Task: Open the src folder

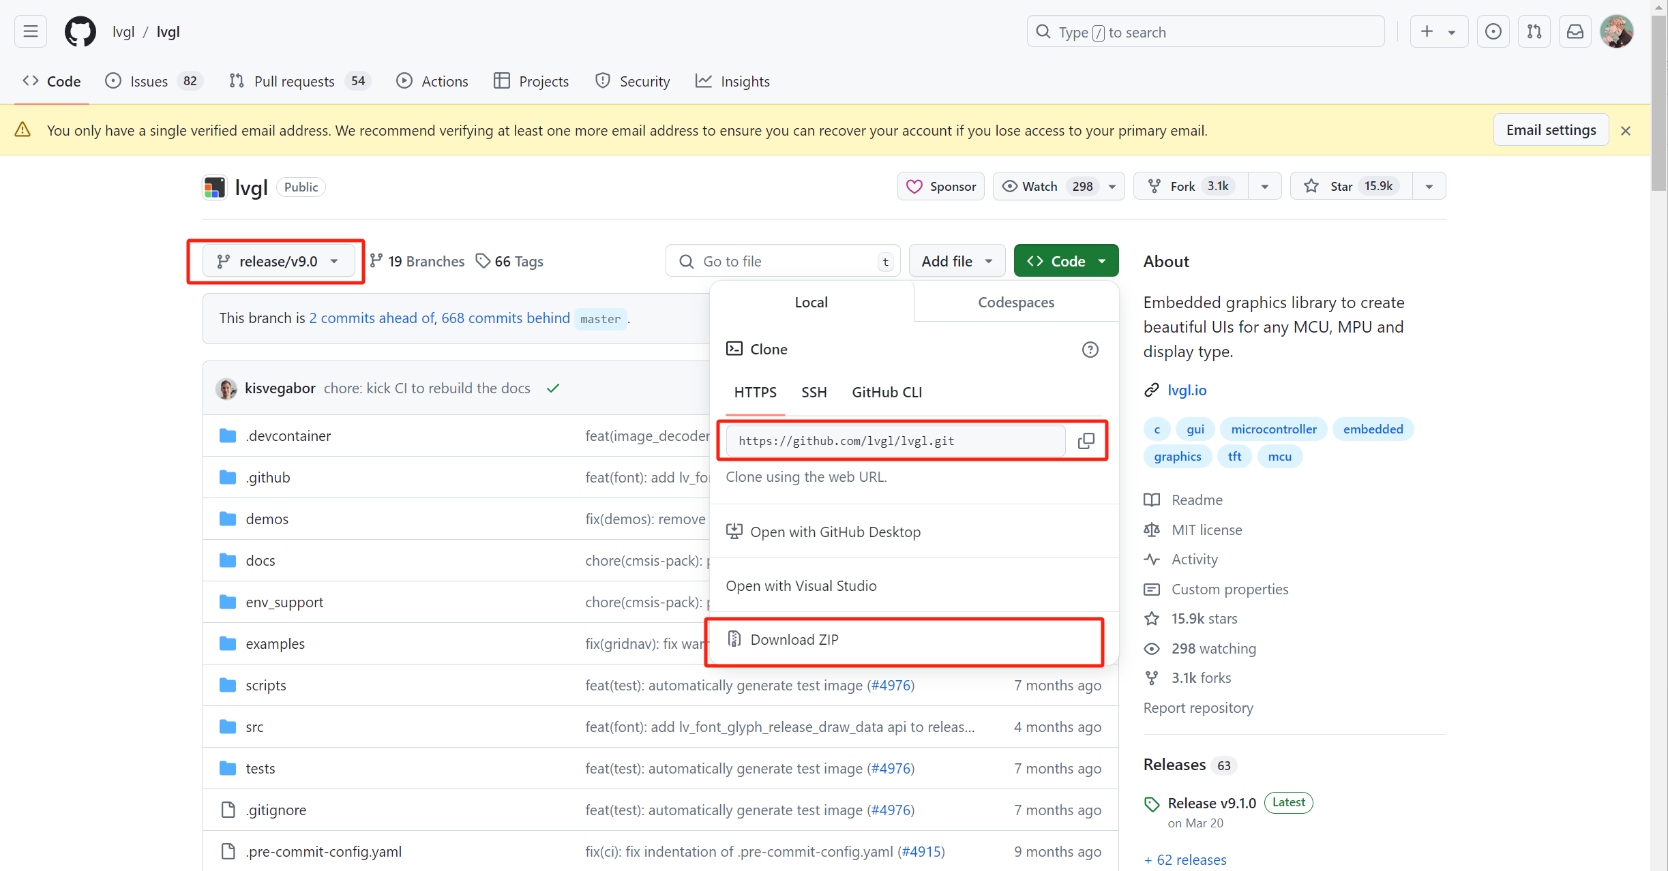Action: pyautogui.click(x=254, y=727)
